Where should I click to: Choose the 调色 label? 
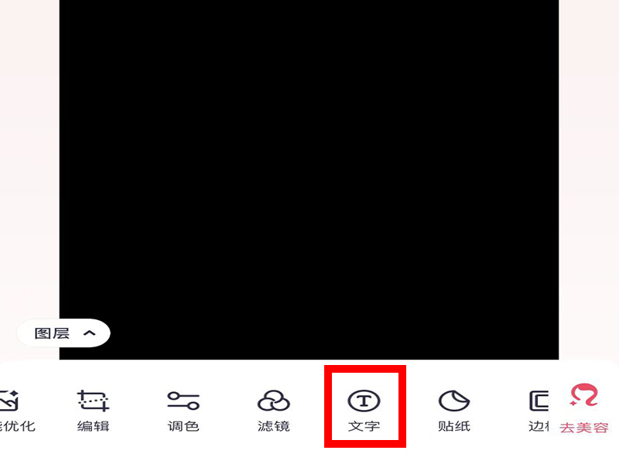click(183, 427)
